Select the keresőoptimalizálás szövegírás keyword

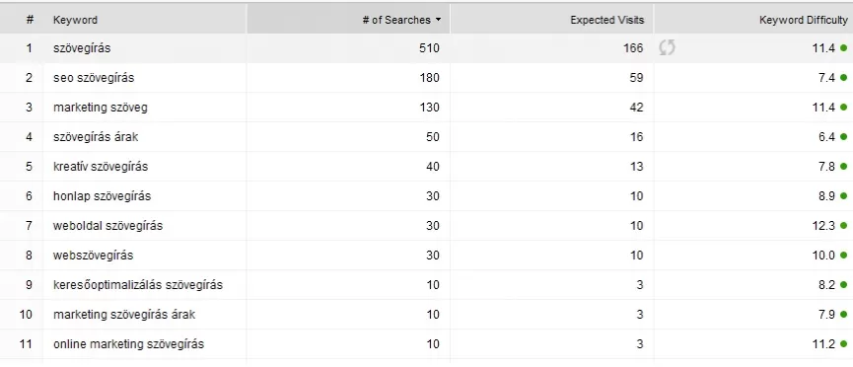138,285
